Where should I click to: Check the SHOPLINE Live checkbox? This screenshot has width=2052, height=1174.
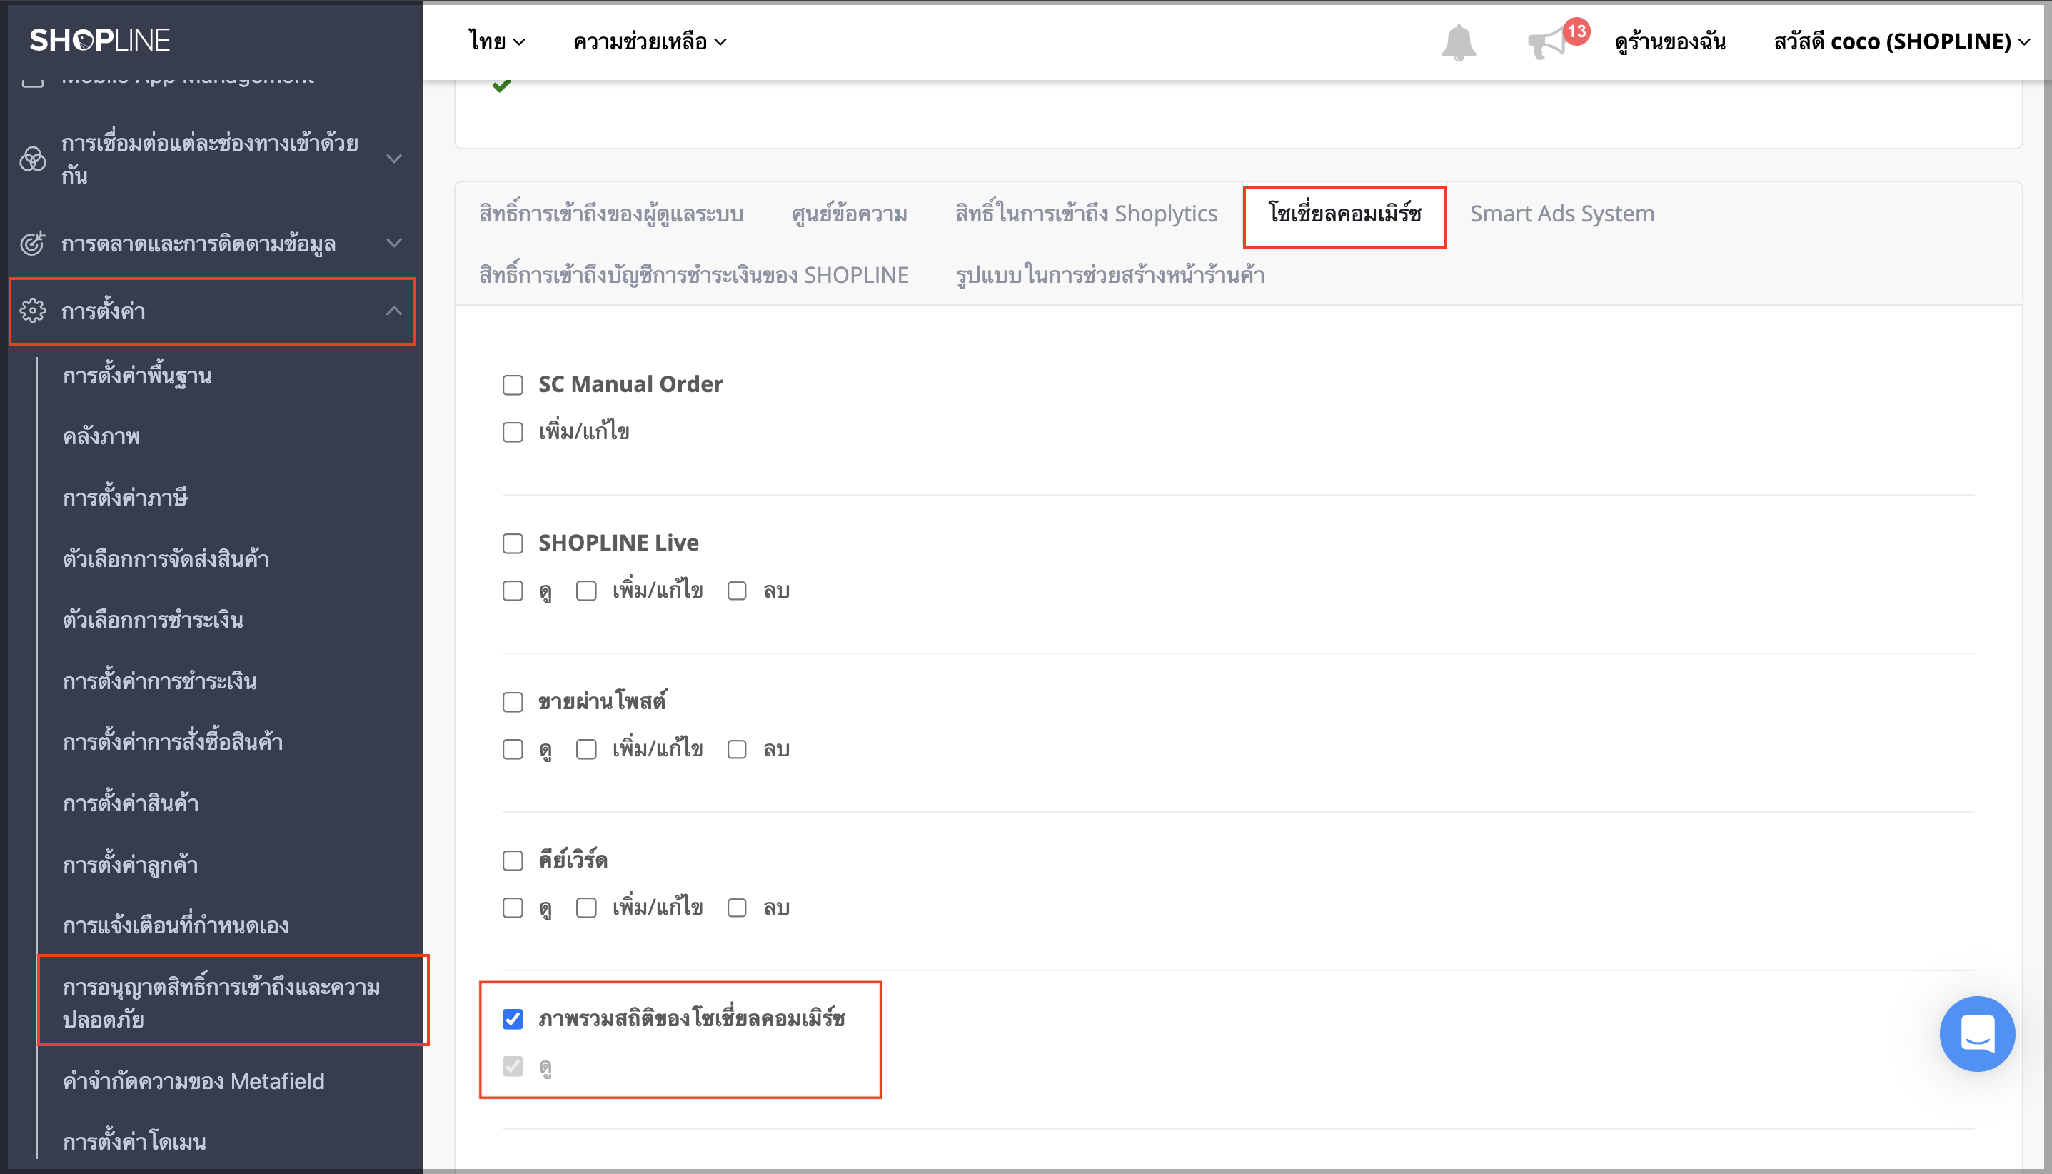[513, 543]
